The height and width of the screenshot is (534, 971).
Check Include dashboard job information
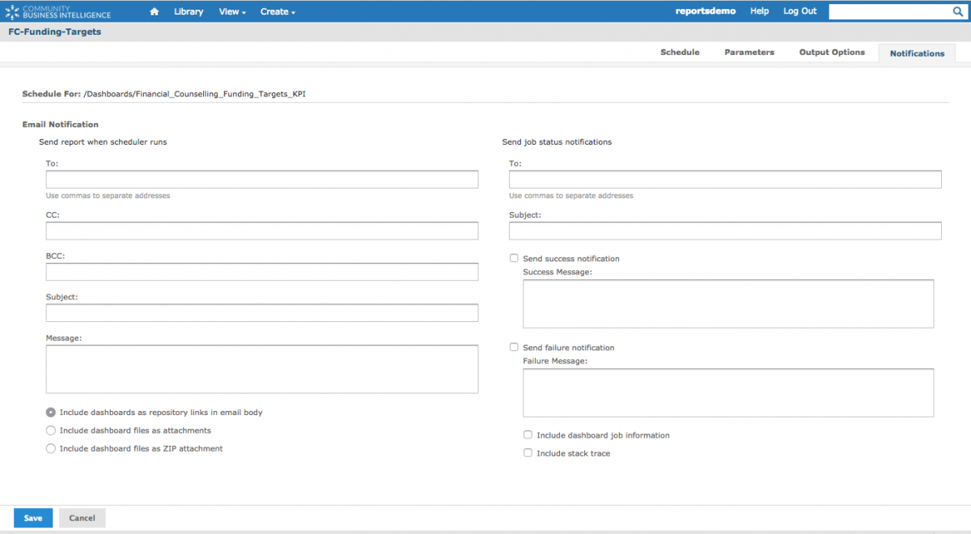(x=528, y=434)
